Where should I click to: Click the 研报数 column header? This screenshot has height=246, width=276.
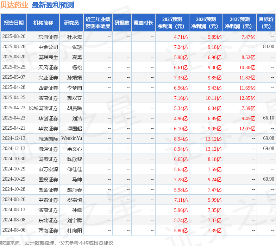click(121, 23)
